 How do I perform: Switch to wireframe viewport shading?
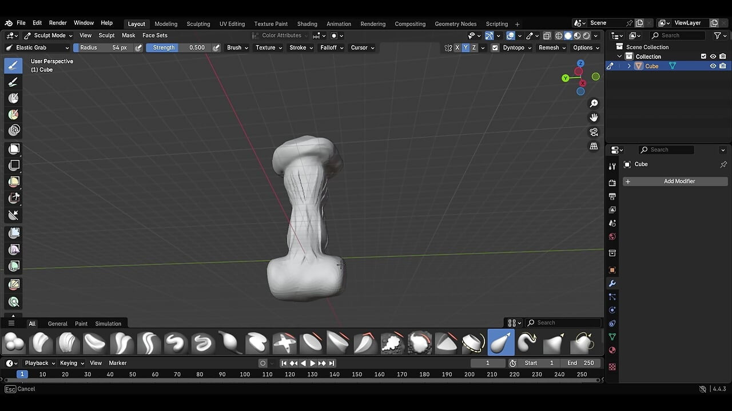coord(559,35)
